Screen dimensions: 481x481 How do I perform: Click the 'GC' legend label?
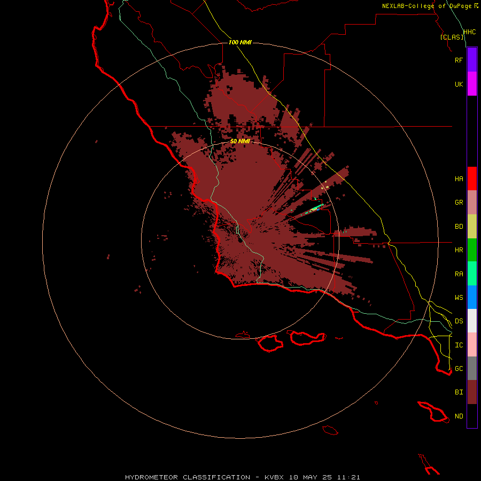(x=459, y=369)
